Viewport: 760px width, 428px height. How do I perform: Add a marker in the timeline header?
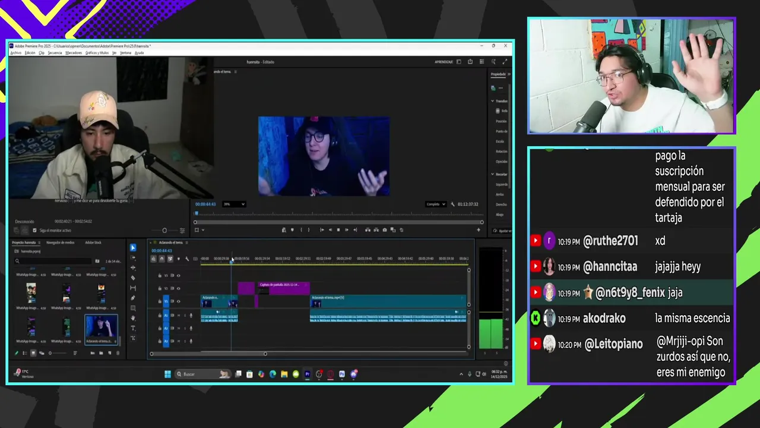coord(179,259)
